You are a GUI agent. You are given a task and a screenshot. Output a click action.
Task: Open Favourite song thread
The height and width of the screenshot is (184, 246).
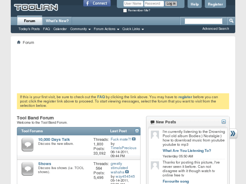click(x=176, y=181)
